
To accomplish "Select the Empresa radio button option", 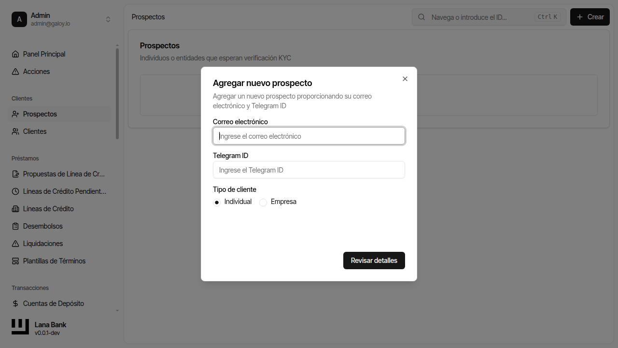I will (x=263, y=202).
